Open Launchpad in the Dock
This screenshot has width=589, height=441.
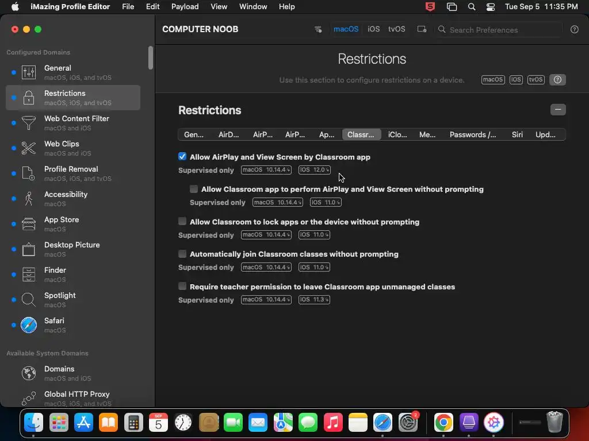[59, 423]
